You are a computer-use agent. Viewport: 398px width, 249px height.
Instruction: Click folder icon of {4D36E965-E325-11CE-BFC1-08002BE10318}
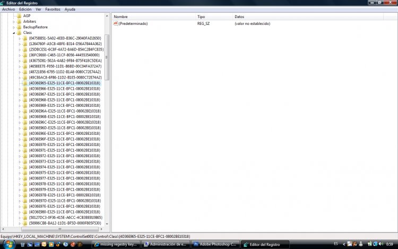tap(24, 83)
